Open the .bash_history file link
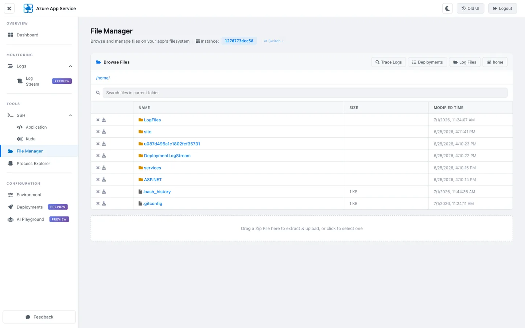The image size is (525, 328). coord(157,192)
